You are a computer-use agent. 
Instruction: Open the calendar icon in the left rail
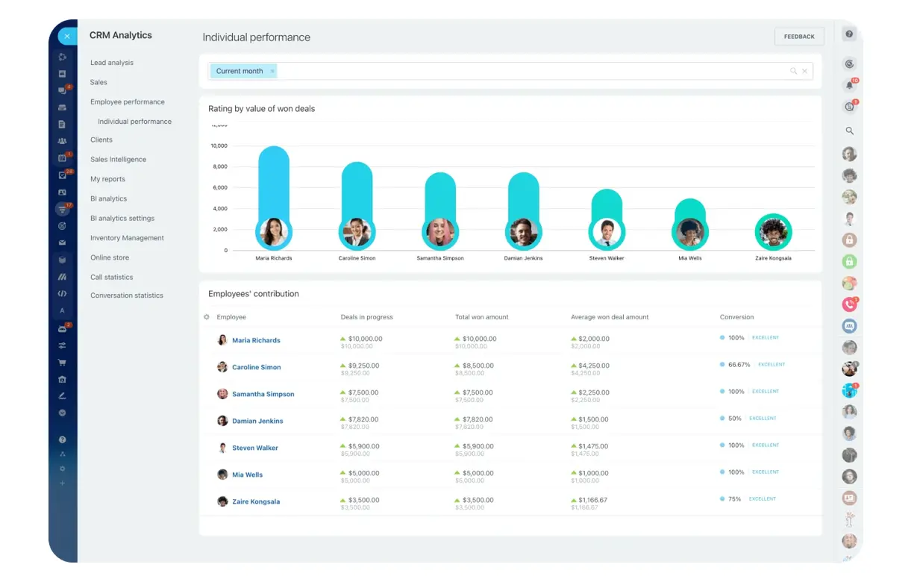tap(63, 158)
